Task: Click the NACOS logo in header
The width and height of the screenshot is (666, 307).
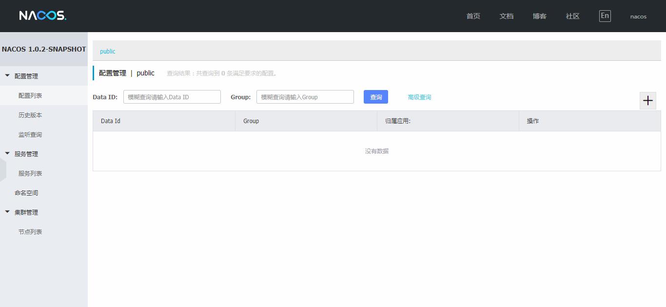Action: pyautogui.click(x=42, y=16)
